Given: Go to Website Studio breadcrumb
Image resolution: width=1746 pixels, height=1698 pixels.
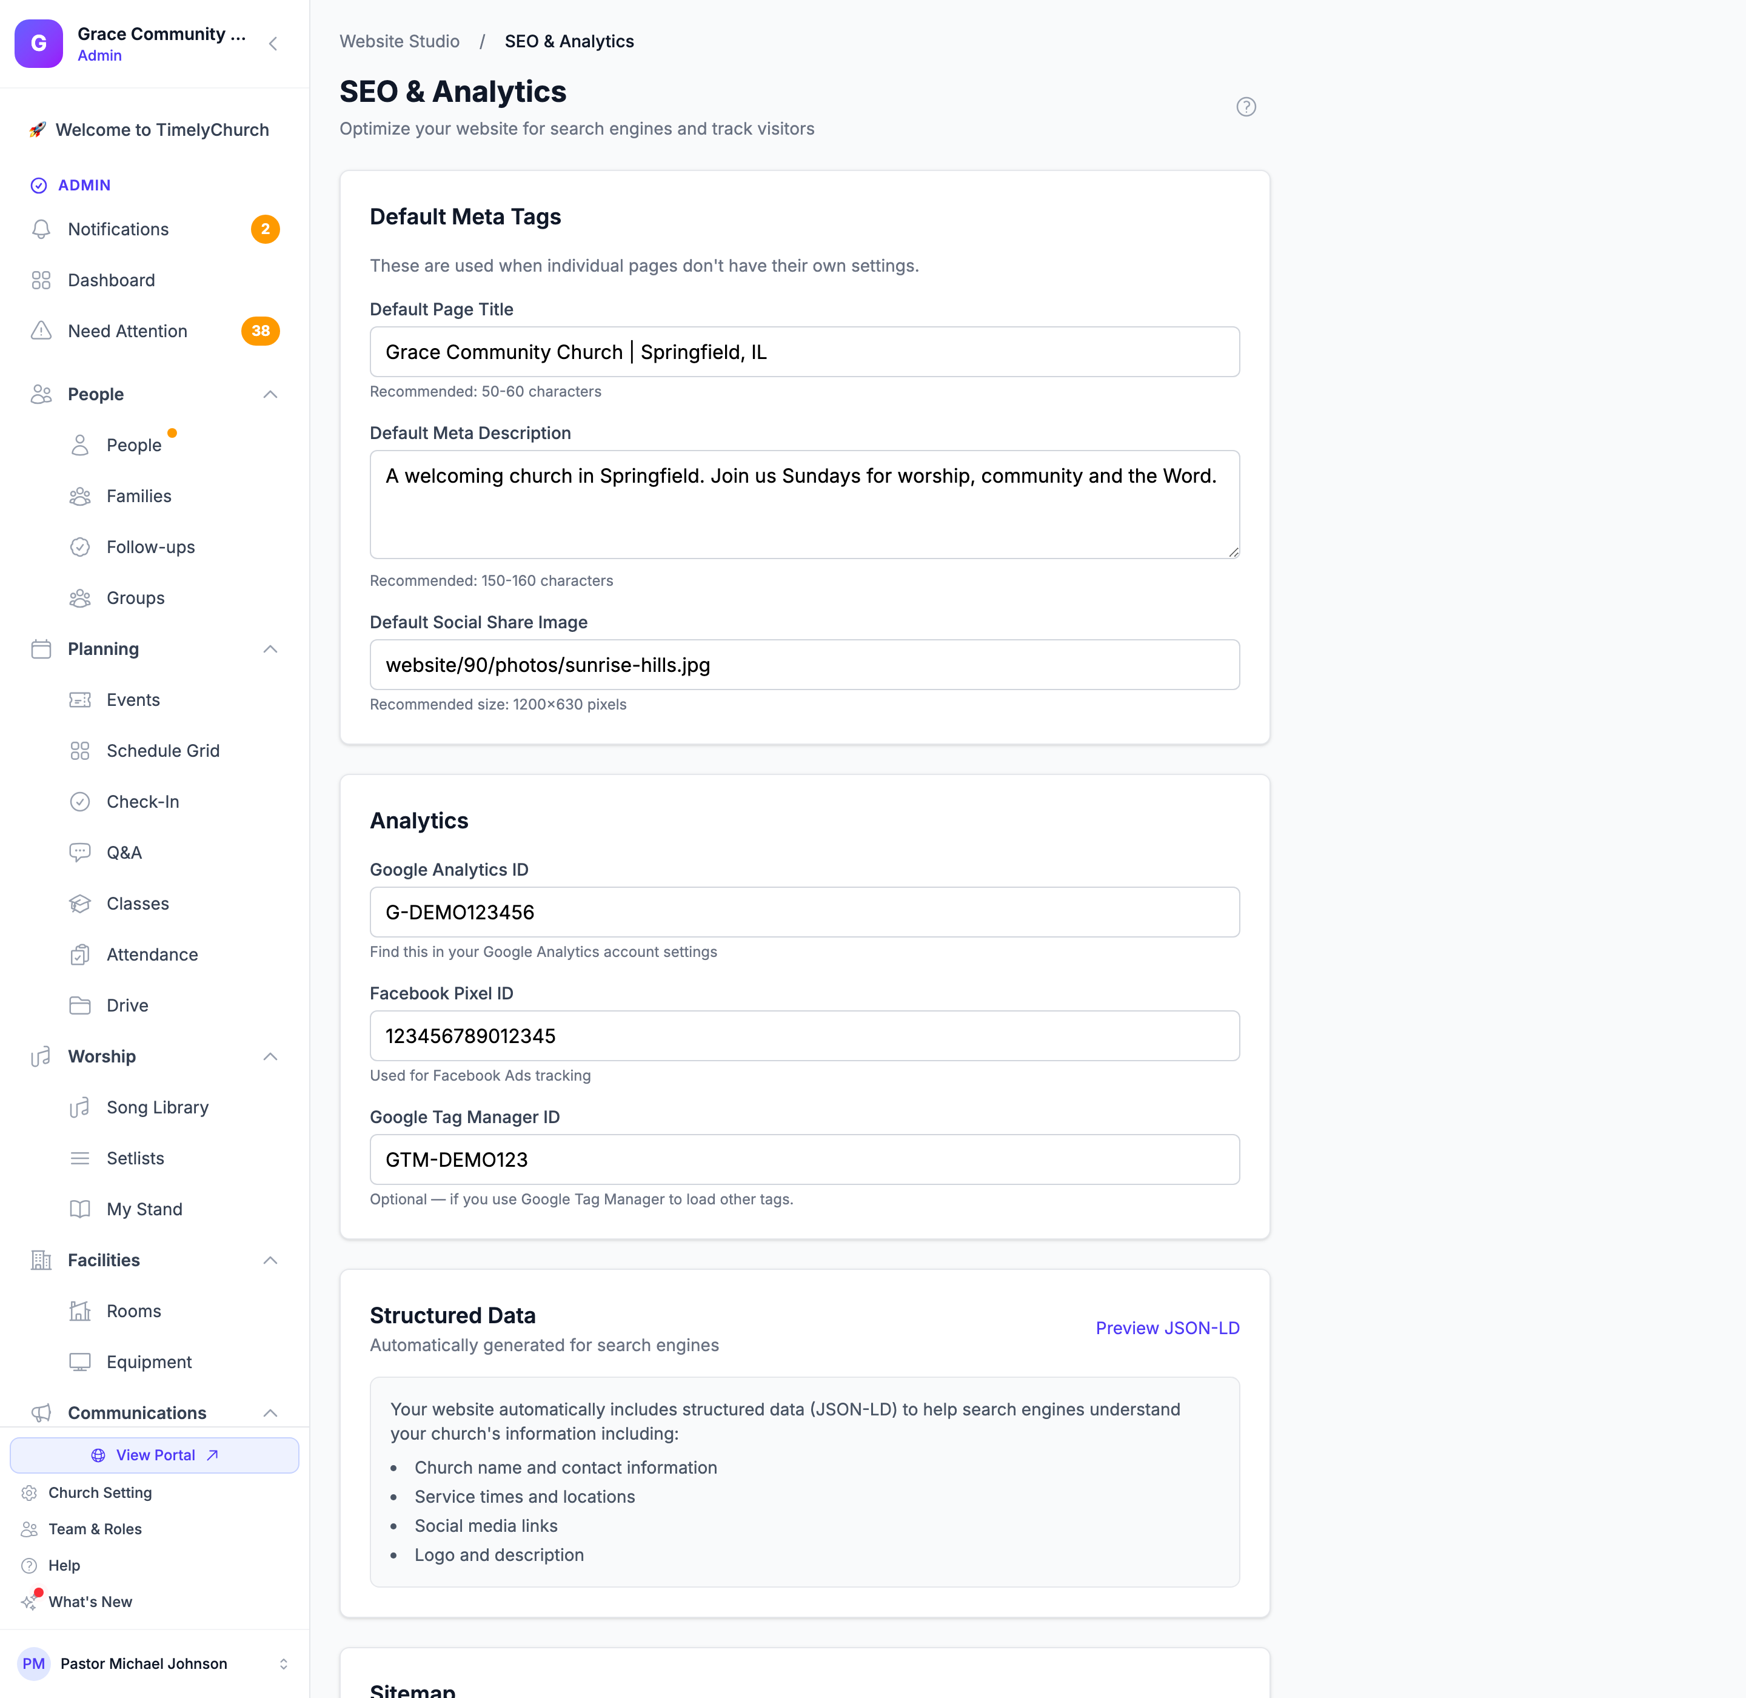Looking at the screenshot, I should (400, 41).
